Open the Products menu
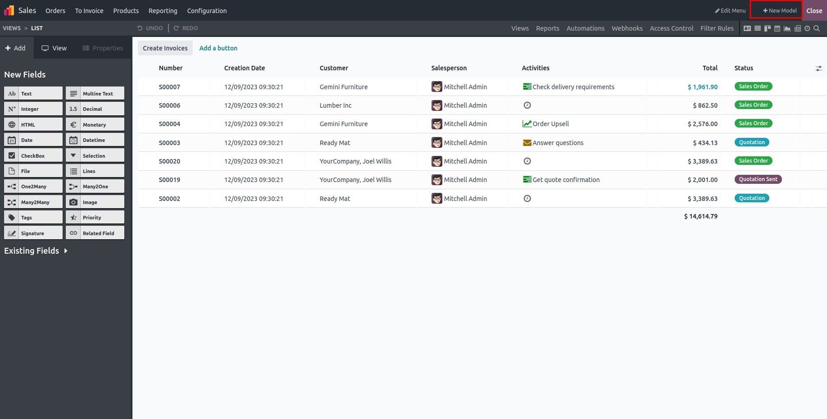The image size is (827, 419). pyautogui.click(x=126, y=10)
